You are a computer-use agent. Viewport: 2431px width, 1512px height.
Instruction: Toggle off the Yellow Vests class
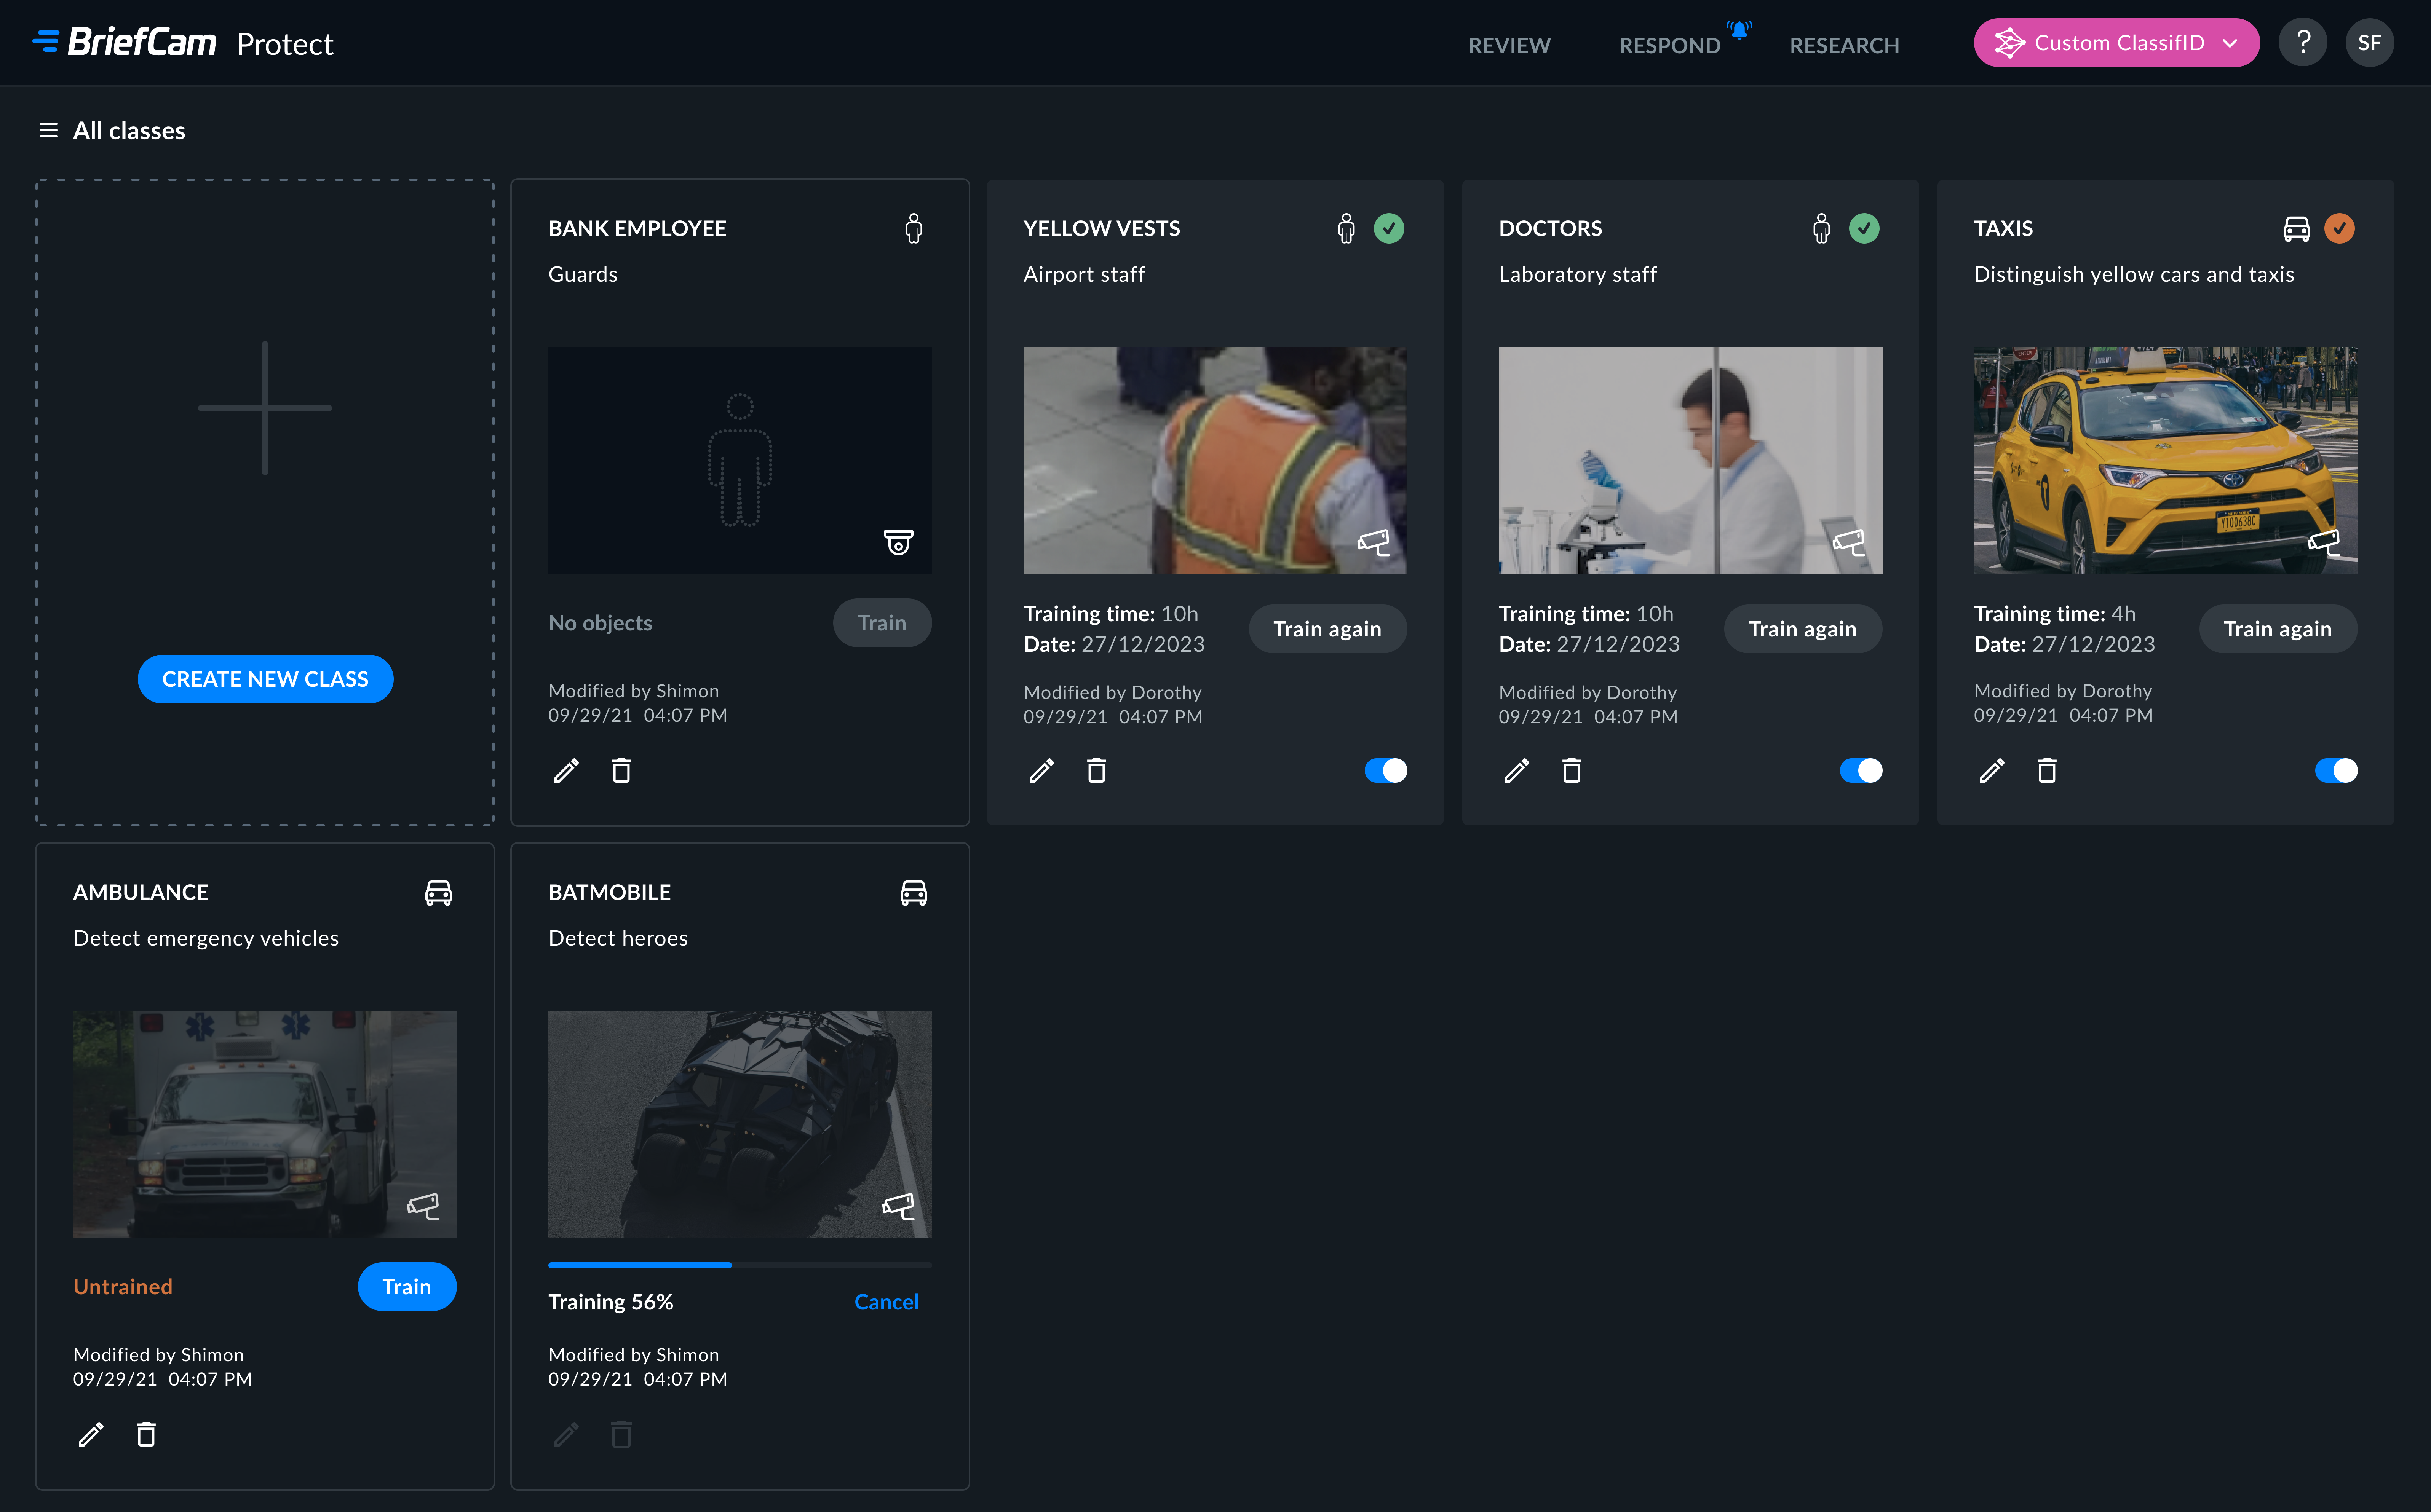(x=1386, y=771)
